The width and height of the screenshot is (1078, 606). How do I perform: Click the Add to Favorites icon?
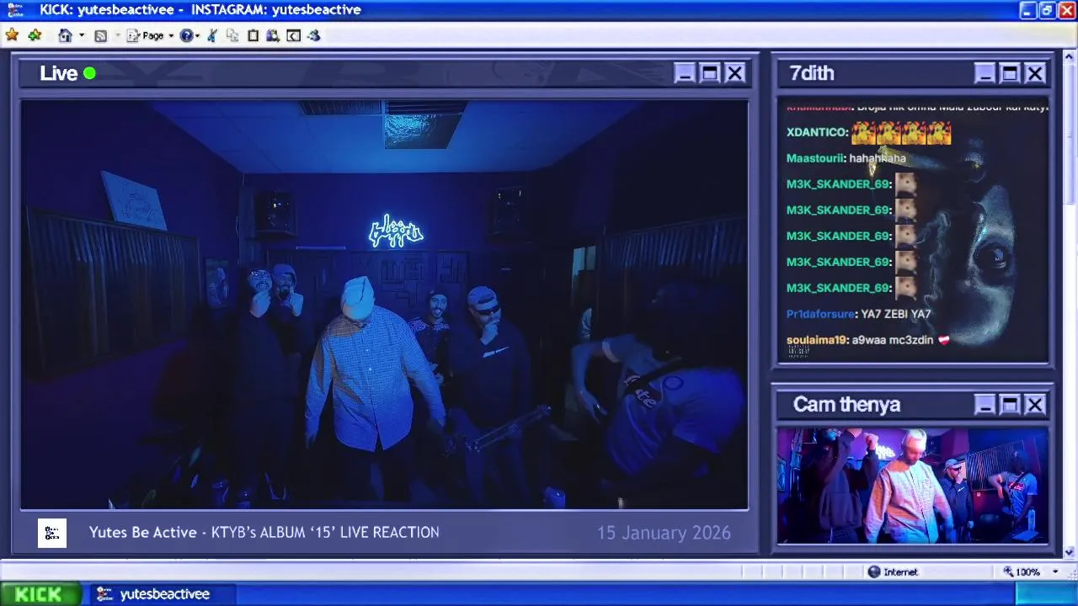click(x=35, y=35)
